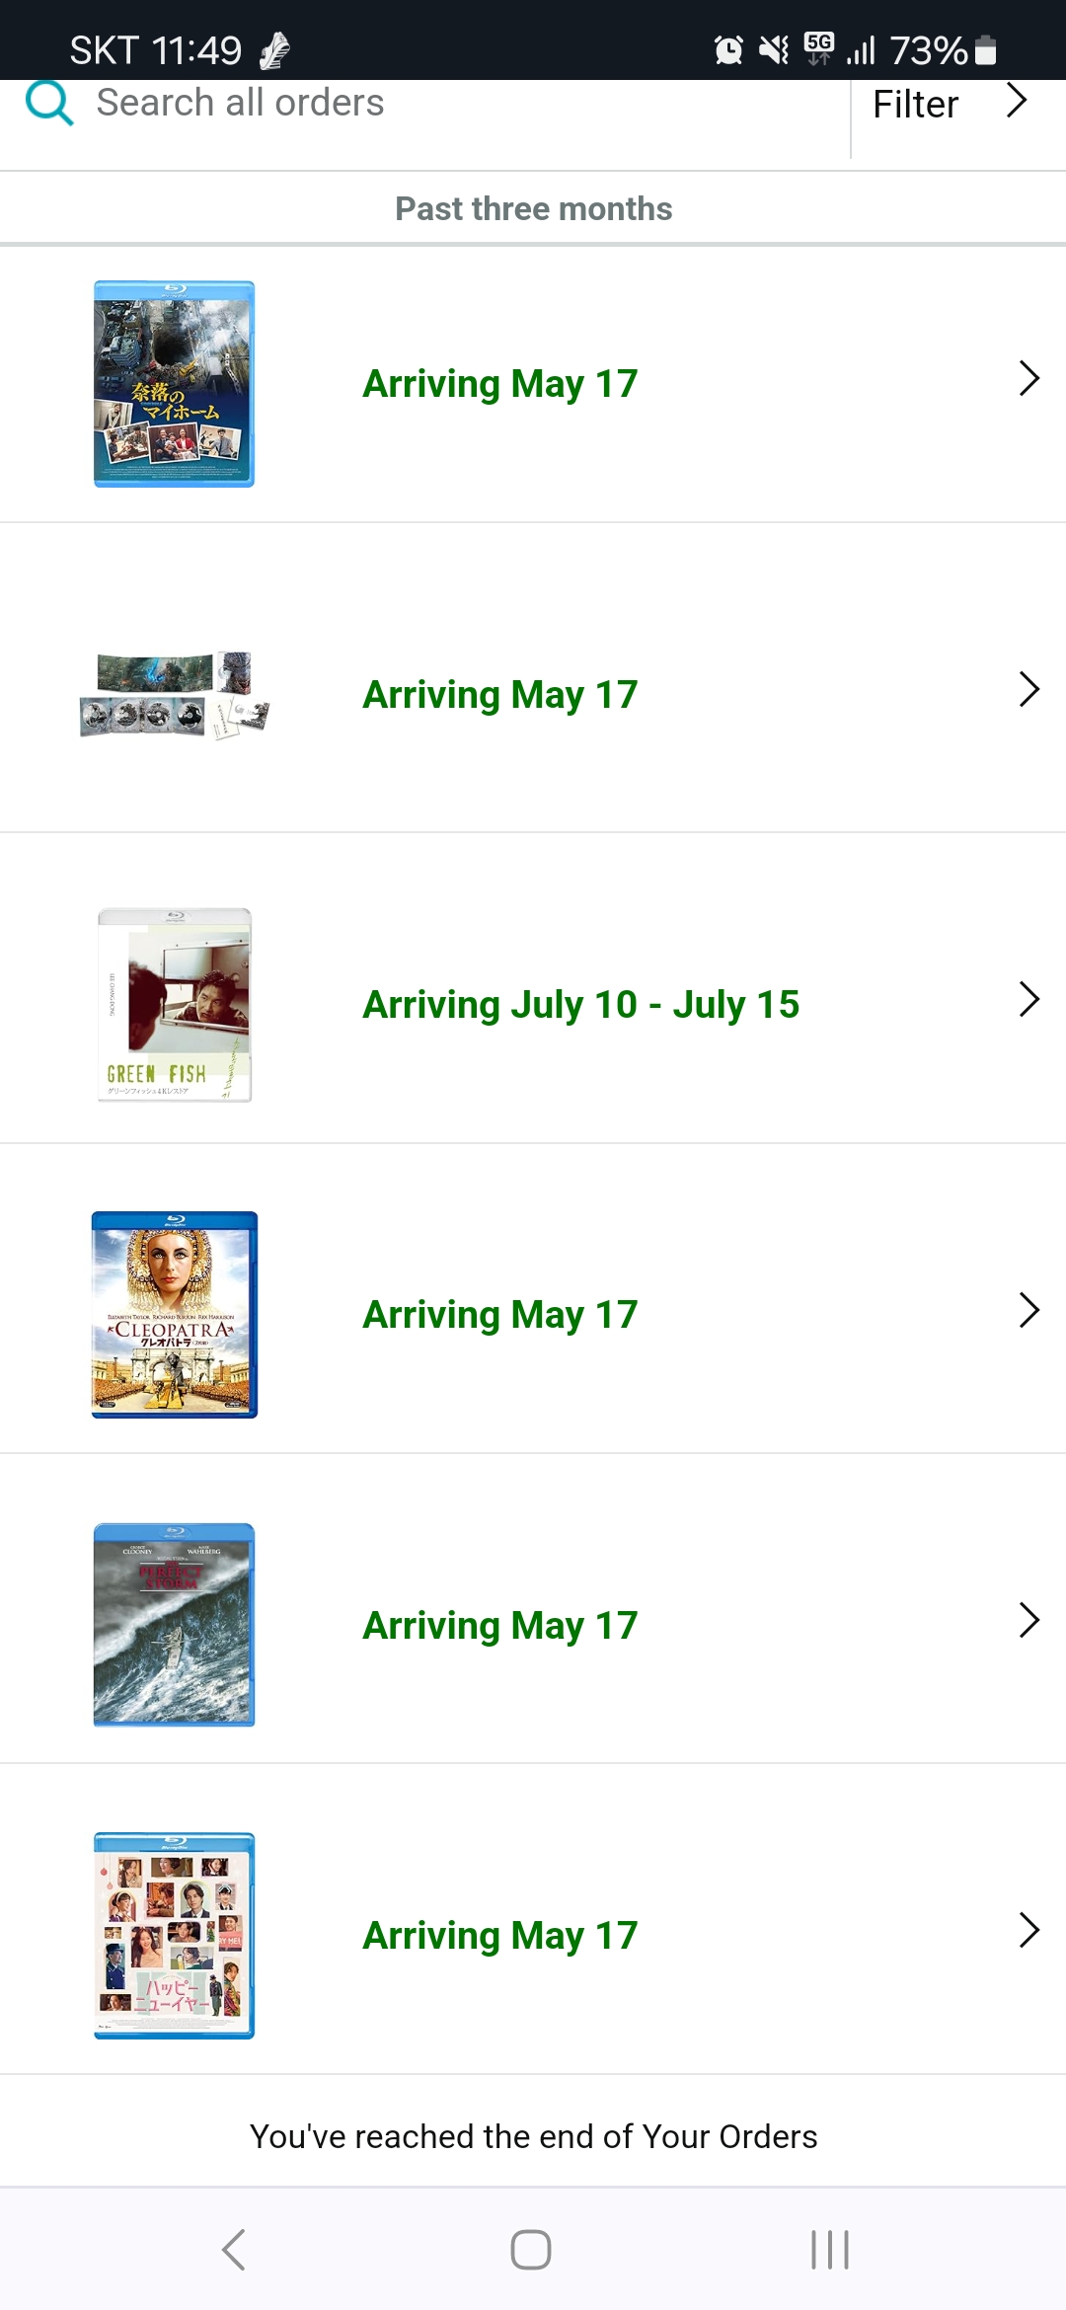Viewport: 1066px width, 2310px height.
Task: Tap the teal search magnifier icon
Action: [x=49, y=103]
